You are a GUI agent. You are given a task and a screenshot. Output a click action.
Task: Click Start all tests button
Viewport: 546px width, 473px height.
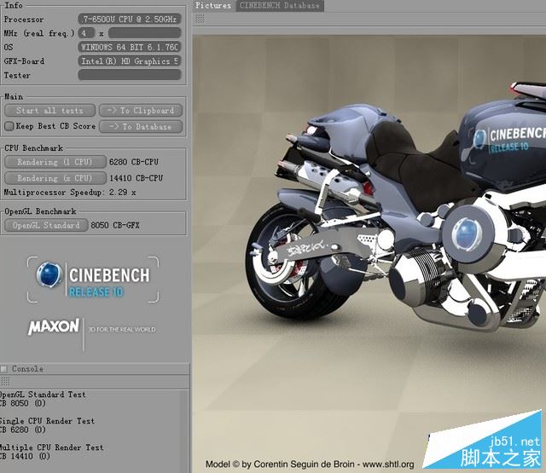tap(49, 111)
